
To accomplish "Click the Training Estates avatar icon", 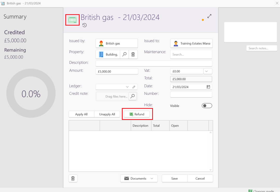I will tap(176, 43).
